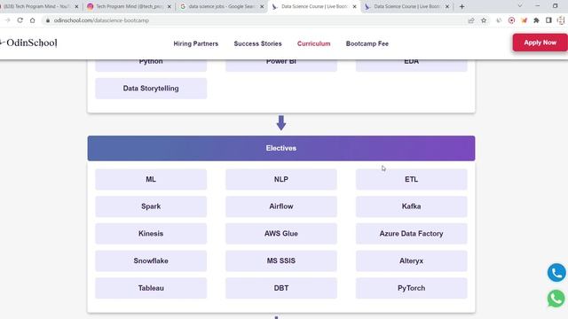568x319 pixels.
Task: Pick the Kinesis elective tile
Action: tap(151, 234)
